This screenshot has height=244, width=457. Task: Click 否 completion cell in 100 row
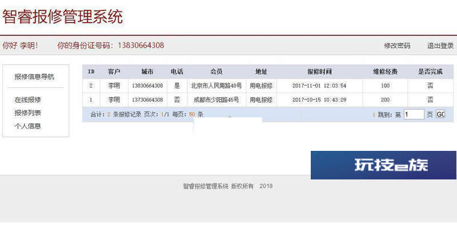point(430,86)
